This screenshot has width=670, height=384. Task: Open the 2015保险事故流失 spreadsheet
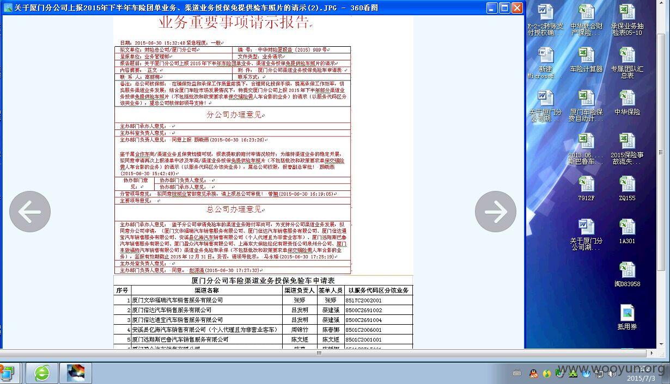(x=627, y=149)
